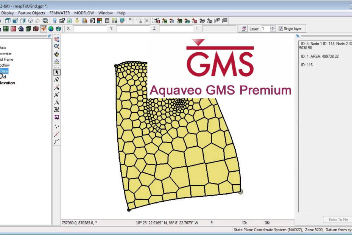Click the Frame (zoom to extents) magnifier icon

[45, 21]
